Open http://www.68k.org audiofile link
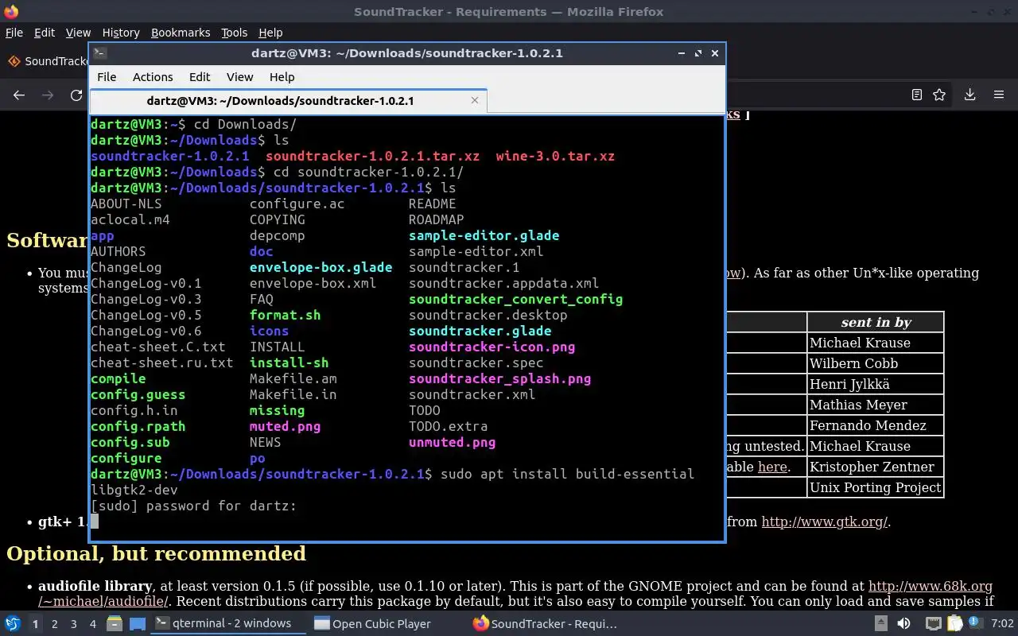1018x636 pixels. 931,586
